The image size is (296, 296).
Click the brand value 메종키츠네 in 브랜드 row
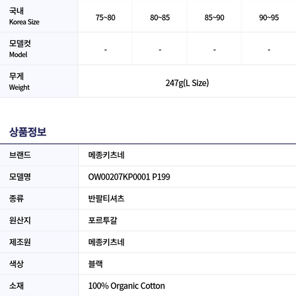pyautogui.click(x=106, y=155)
